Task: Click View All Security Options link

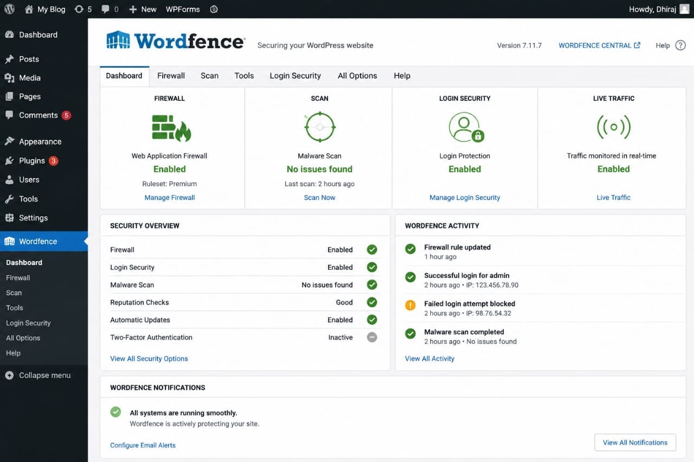Action: (x=149, y=359)
